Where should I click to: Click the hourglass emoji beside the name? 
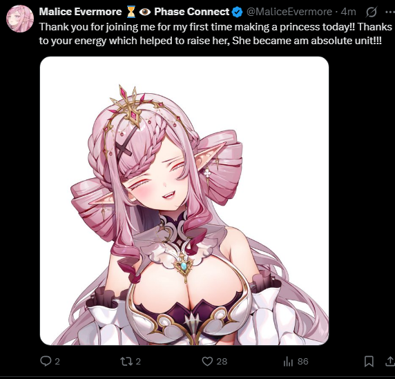pyautogui.click(x=131, y=12)
